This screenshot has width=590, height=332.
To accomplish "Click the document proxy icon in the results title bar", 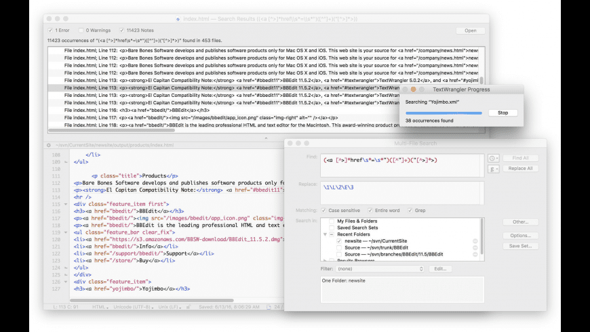I will [x=178, y=19].
